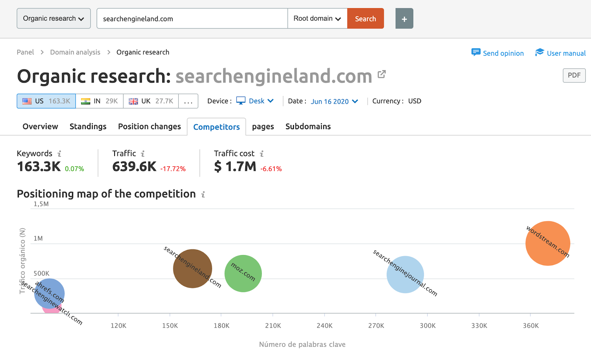Open the Jun 16 2020 date dropdown
The width and height of the screenshot is (591, 352).
tap(335, 101)
